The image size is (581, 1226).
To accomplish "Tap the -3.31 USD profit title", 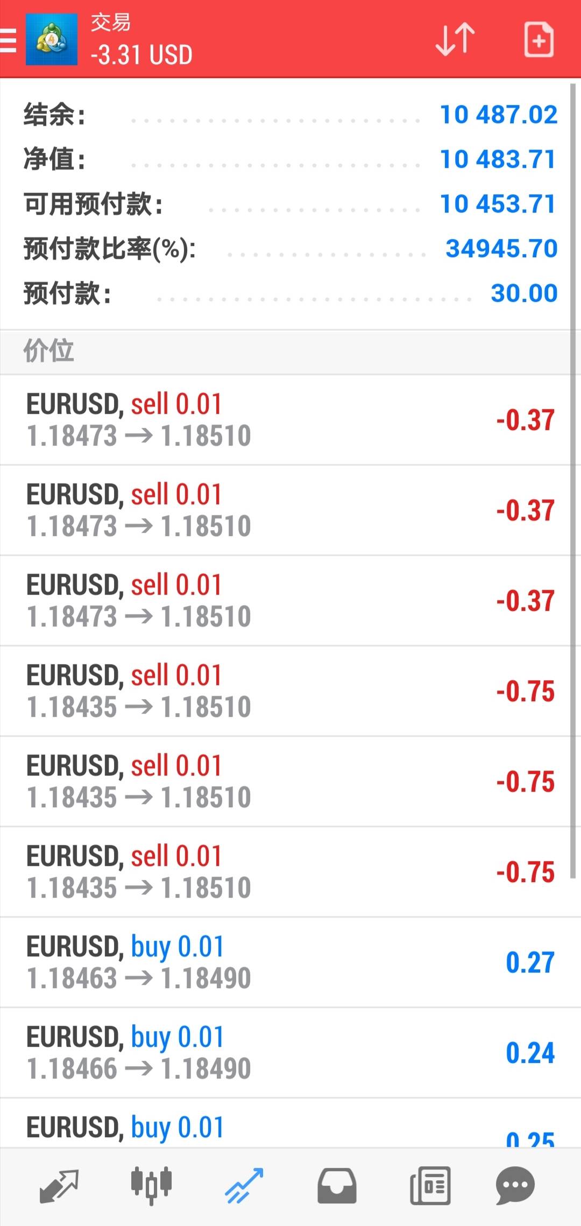I will coord(141,55).
